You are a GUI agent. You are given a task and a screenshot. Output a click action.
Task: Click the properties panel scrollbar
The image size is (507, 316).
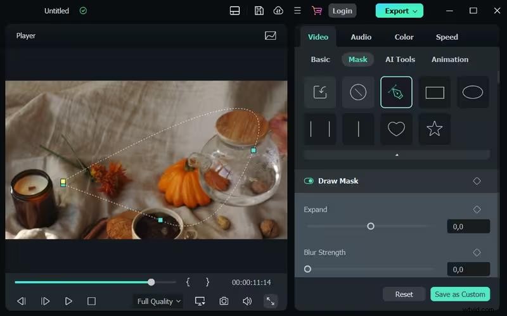(x=498, y=76)
